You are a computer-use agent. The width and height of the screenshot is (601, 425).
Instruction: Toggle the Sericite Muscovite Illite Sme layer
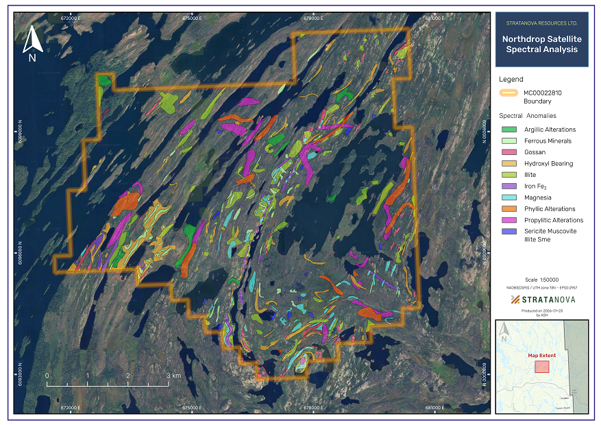click(508, 230)
